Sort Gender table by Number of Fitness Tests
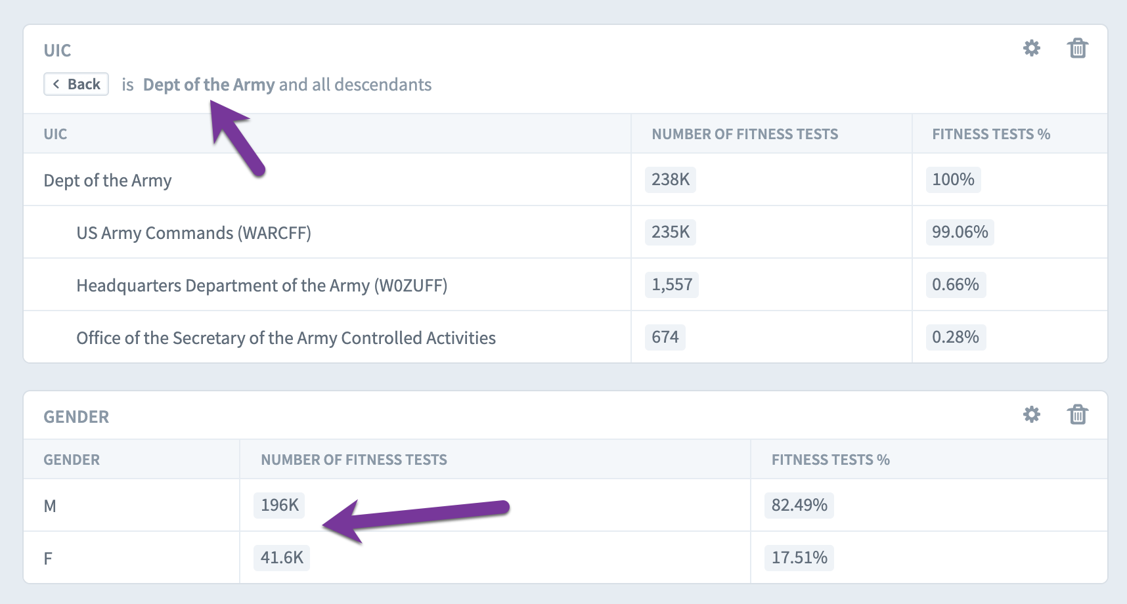1127x604 pixels. click(354, 460)
